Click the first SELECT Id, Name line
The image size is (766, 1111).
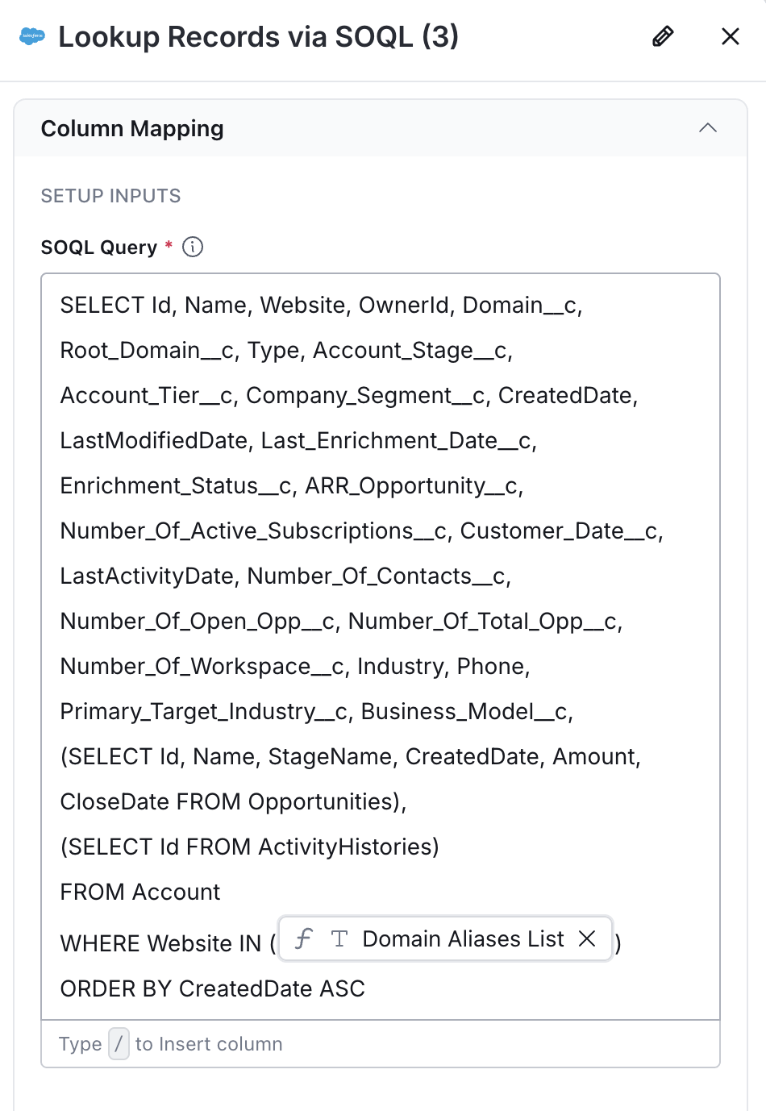click(x=321, y=305)
